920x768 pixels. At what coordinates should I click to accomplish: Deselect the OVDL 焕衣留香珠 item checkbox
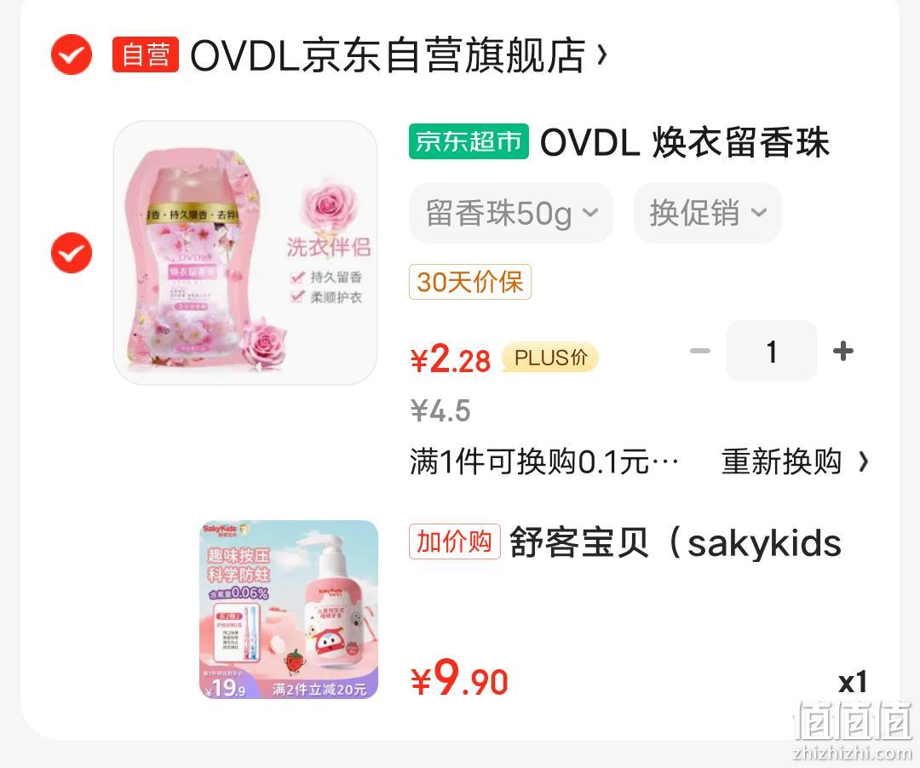[x=72, y=253]
